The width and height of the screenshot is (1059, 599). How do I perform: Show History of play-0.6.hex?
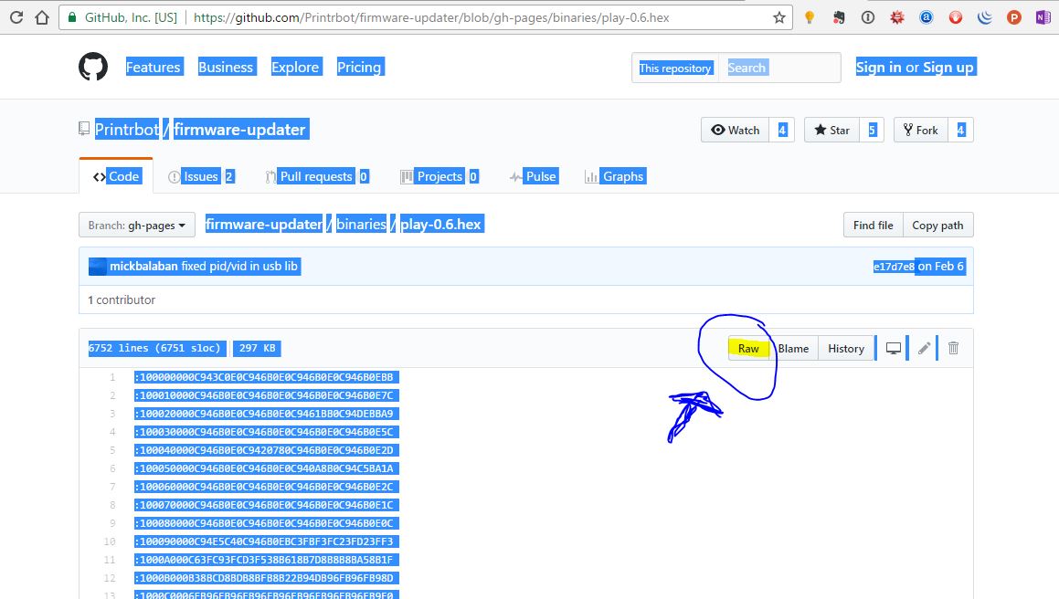845,349
